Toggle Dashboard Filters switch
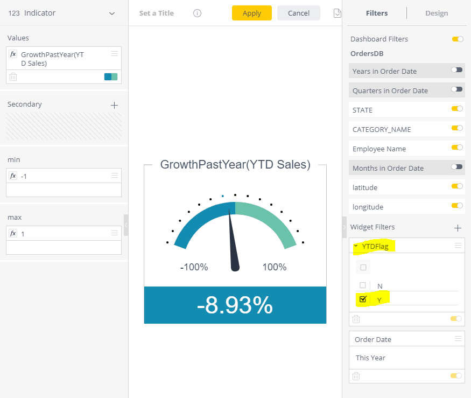471x398 pixels. point(458,39)
